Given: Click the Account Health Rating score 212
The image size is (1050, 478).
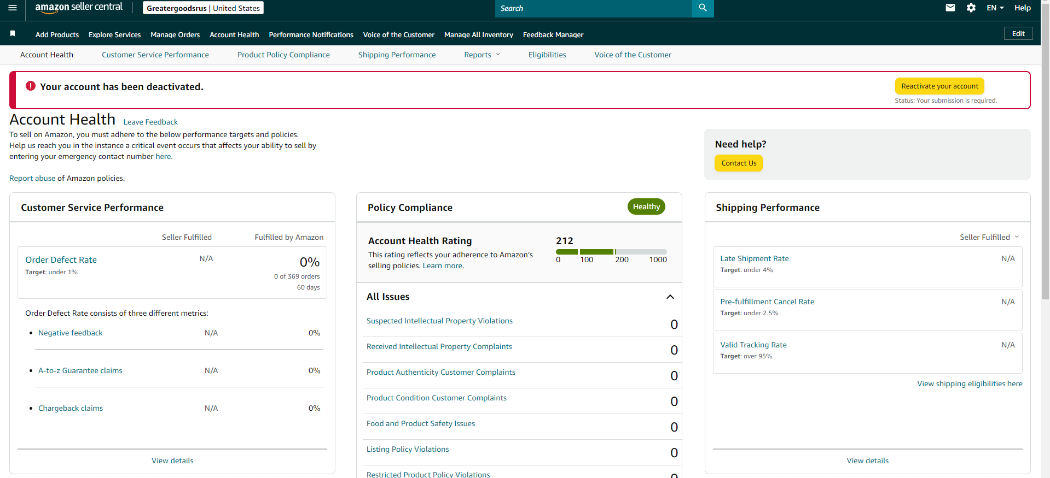Looking at the screenshot, I should click(565, 241).
